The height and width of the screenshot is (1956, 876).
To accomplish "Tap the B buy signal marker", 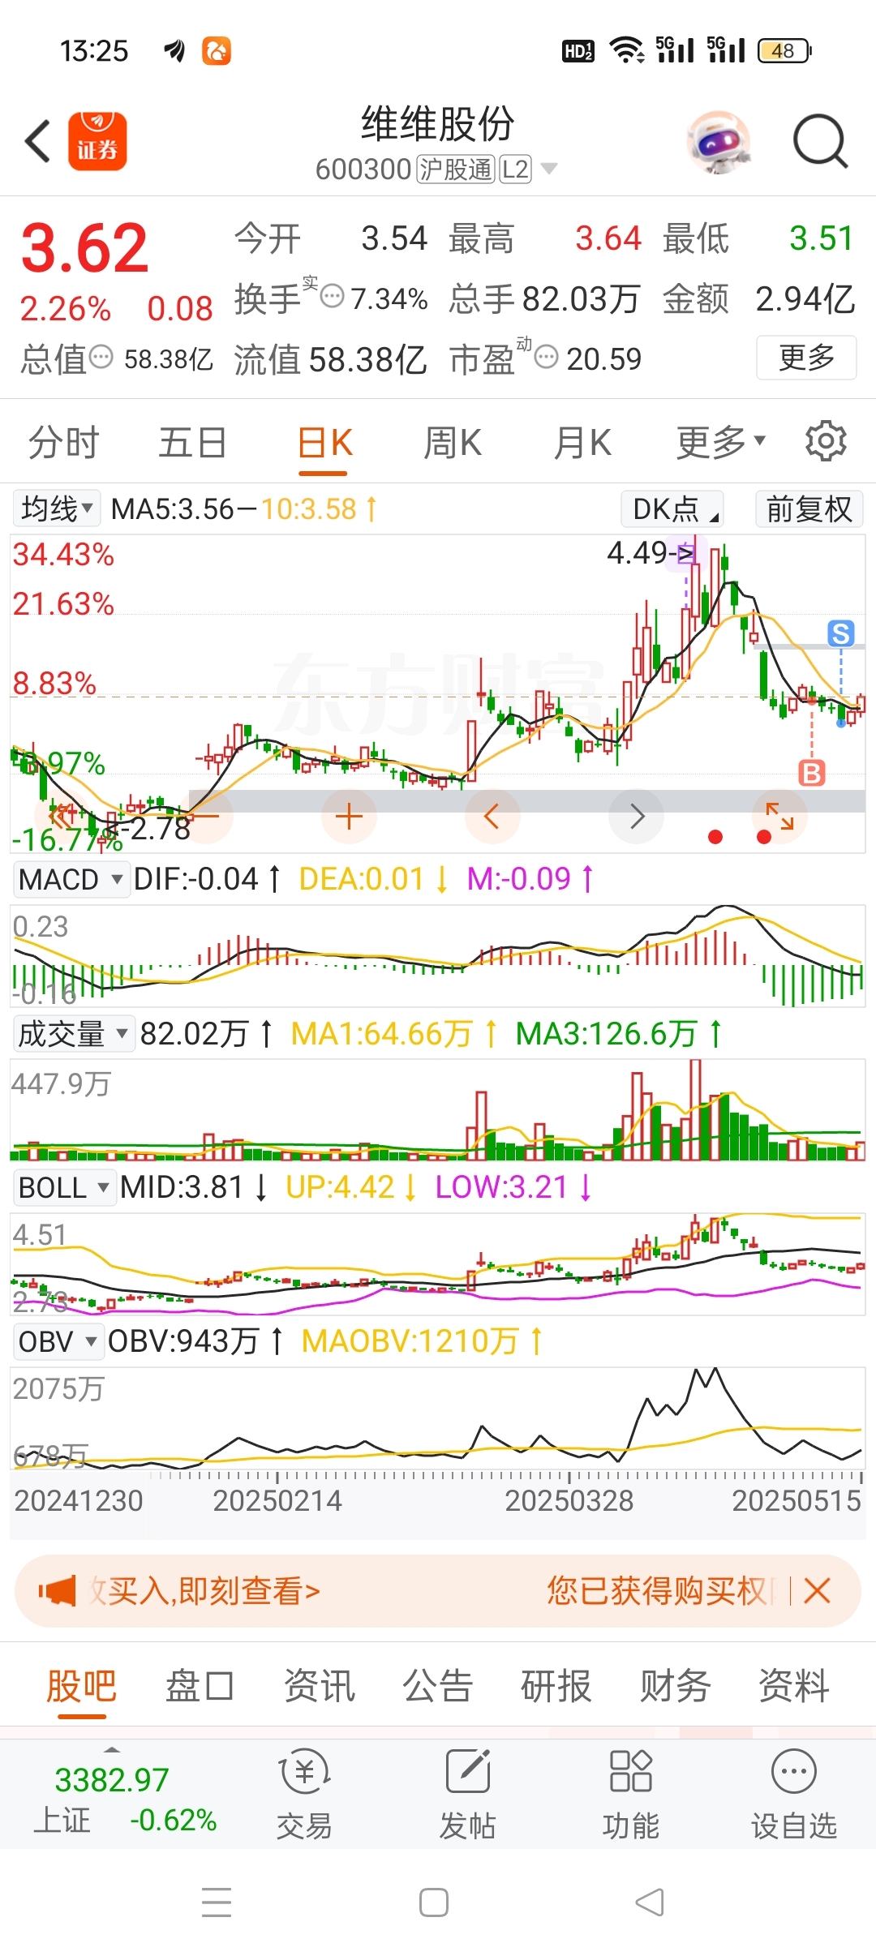I will (812, 773).
